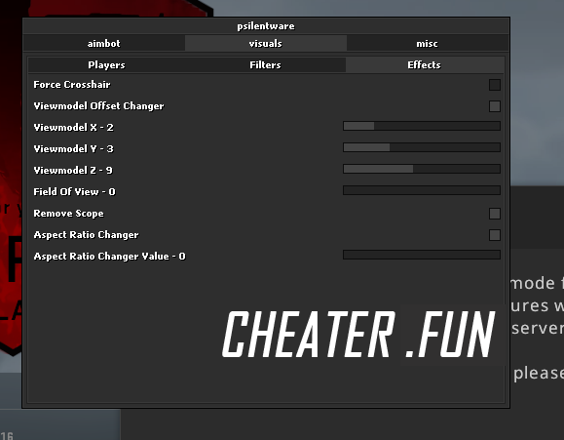This screenshot has width=564, height=440.
Task: Click the Viewmodel Y - 3 label
Action: [73, 149]
